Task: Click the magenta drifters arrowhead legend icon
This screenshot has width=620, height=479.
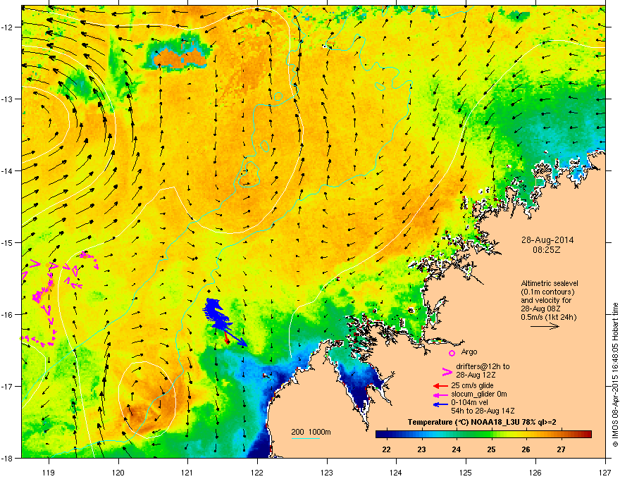Action: [447, 372]
